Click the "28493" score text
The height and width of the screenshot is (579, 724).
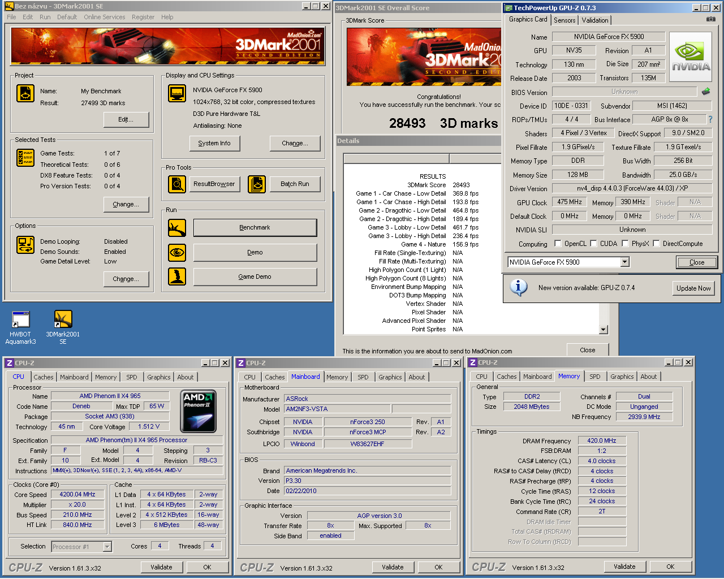click(407, 123)
